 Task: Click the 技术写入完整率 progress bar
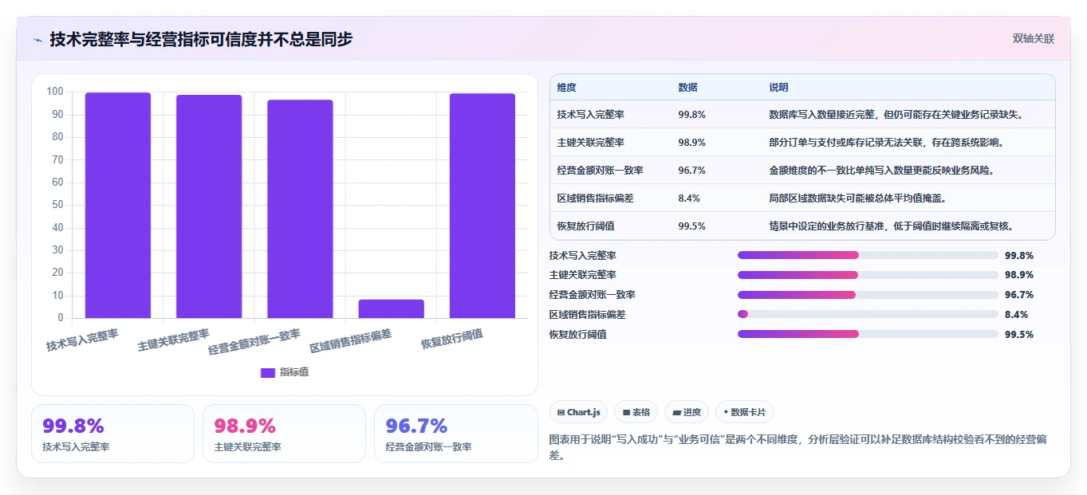pos(868,255)
